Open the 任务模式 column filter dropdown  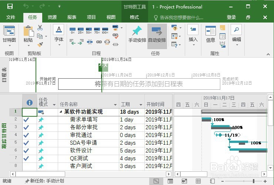pyautogui.click(x=54, y=105)
